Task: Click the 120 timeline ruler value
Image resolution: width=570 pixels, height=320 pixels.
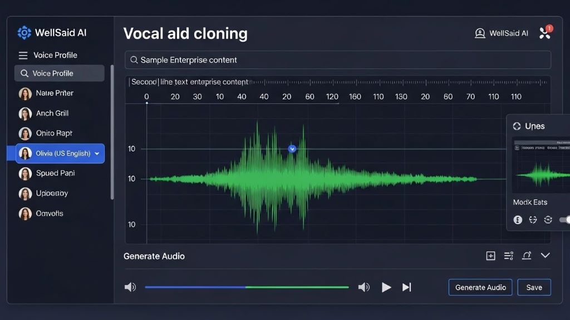Action: (332, 97)
